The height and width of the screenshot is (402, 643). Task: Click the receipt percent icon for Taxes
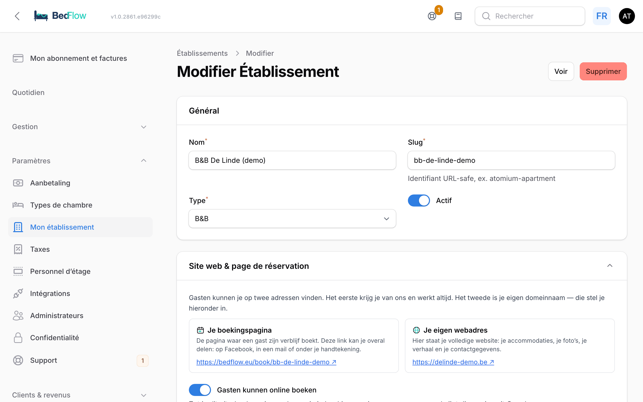point(18,249)
